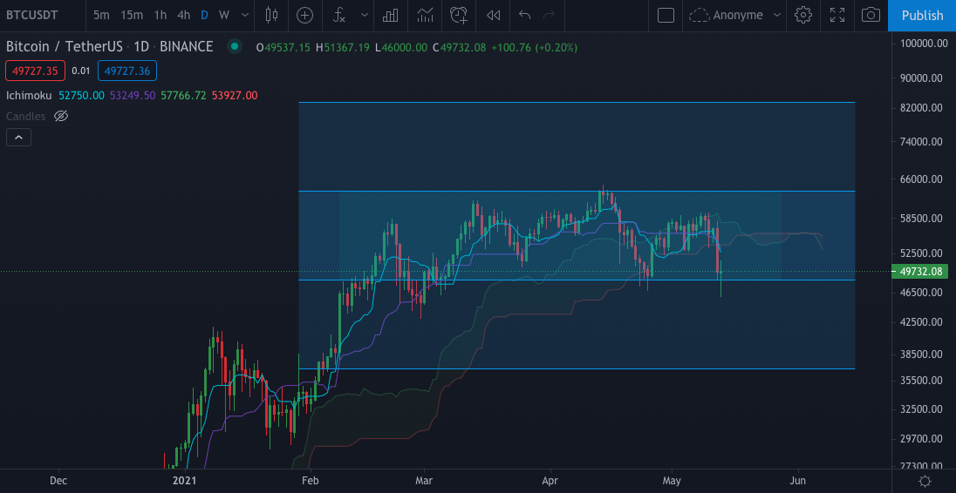Undo the last chart action
The height and width of the screenshot is (493, 956).
tap(524, 15)
